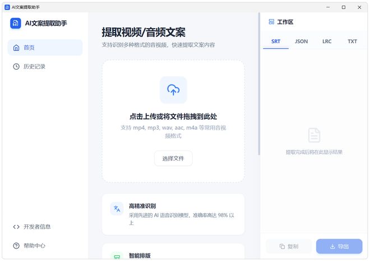Screen dimensions: 370x261
Task: Click the translate icon beside 高精准识别
Action: pyautogui.click(x=117, y=209)
